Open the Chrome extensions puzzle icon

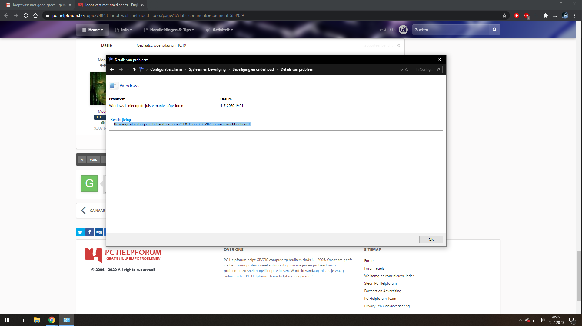(x=545, y=15)
